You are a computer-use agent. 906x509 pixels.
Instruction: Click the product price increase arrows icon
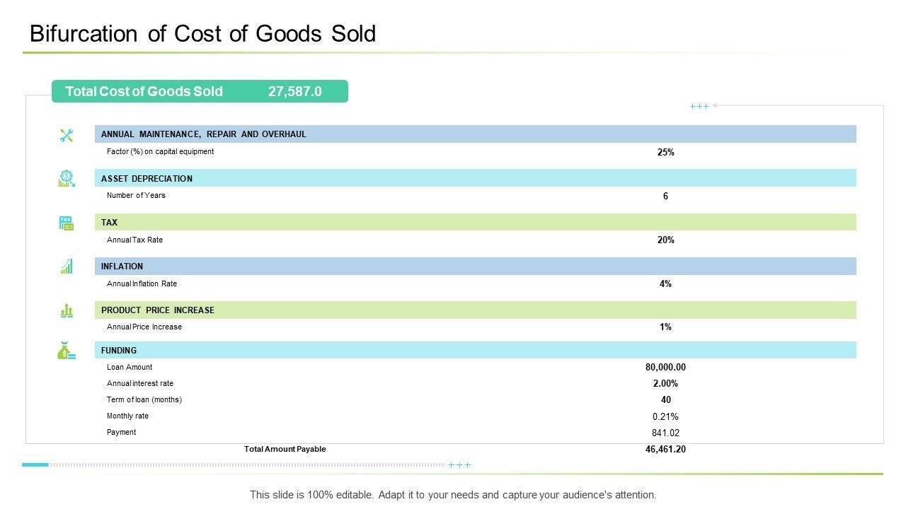click(67, 310)
